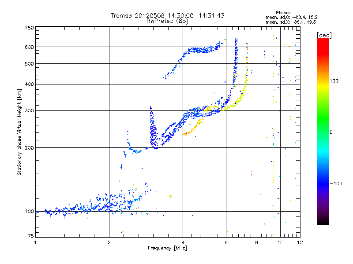Viewport: 353px width, 264px height.
Task: Click the colorbar '100' tick label
Action: [x=334, y=81]
